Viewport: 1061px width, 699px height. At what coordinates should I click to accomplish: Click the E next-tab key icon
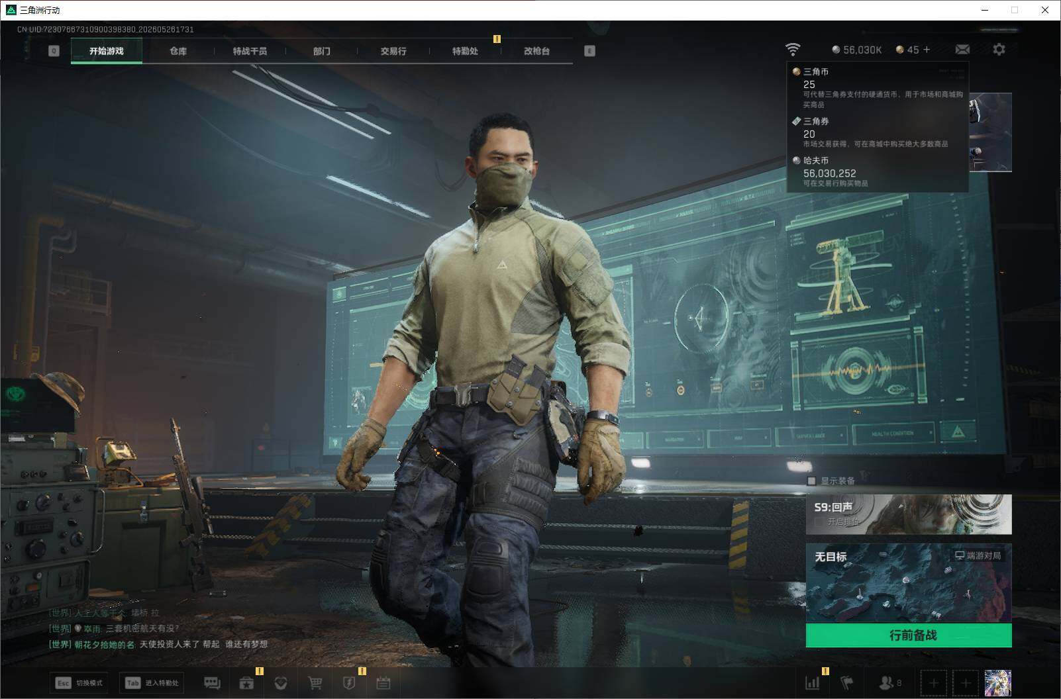click(x=589, y=51)
